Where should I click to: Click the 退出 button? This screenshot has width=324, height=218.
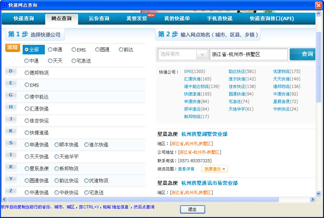pos(192,209)
